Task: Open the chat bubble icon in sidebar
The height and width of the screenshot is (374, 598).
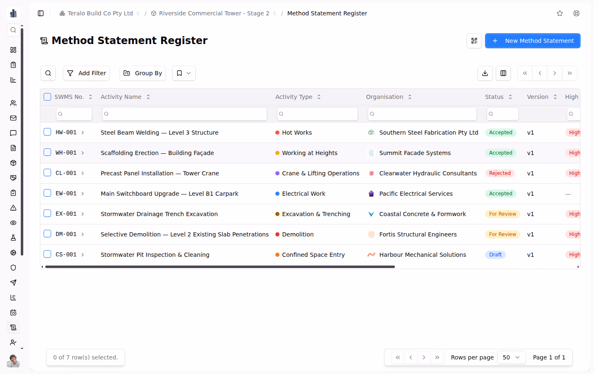Action: (13, 133)
